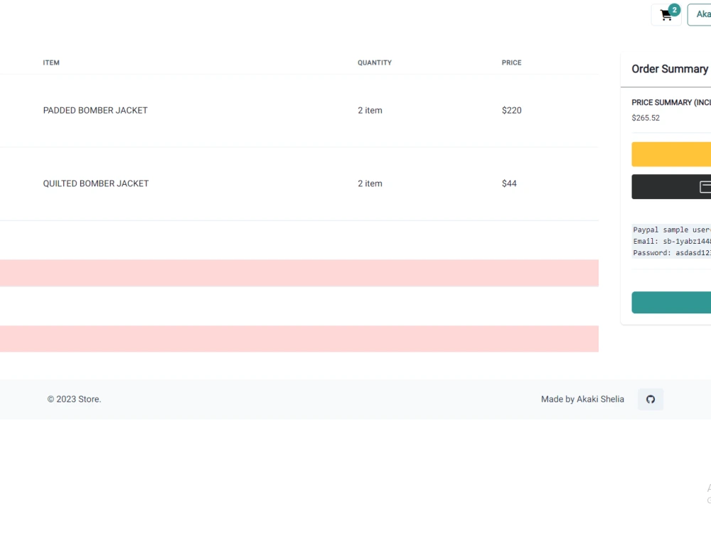Click the yellow PayPal payment button

[671, 154]
